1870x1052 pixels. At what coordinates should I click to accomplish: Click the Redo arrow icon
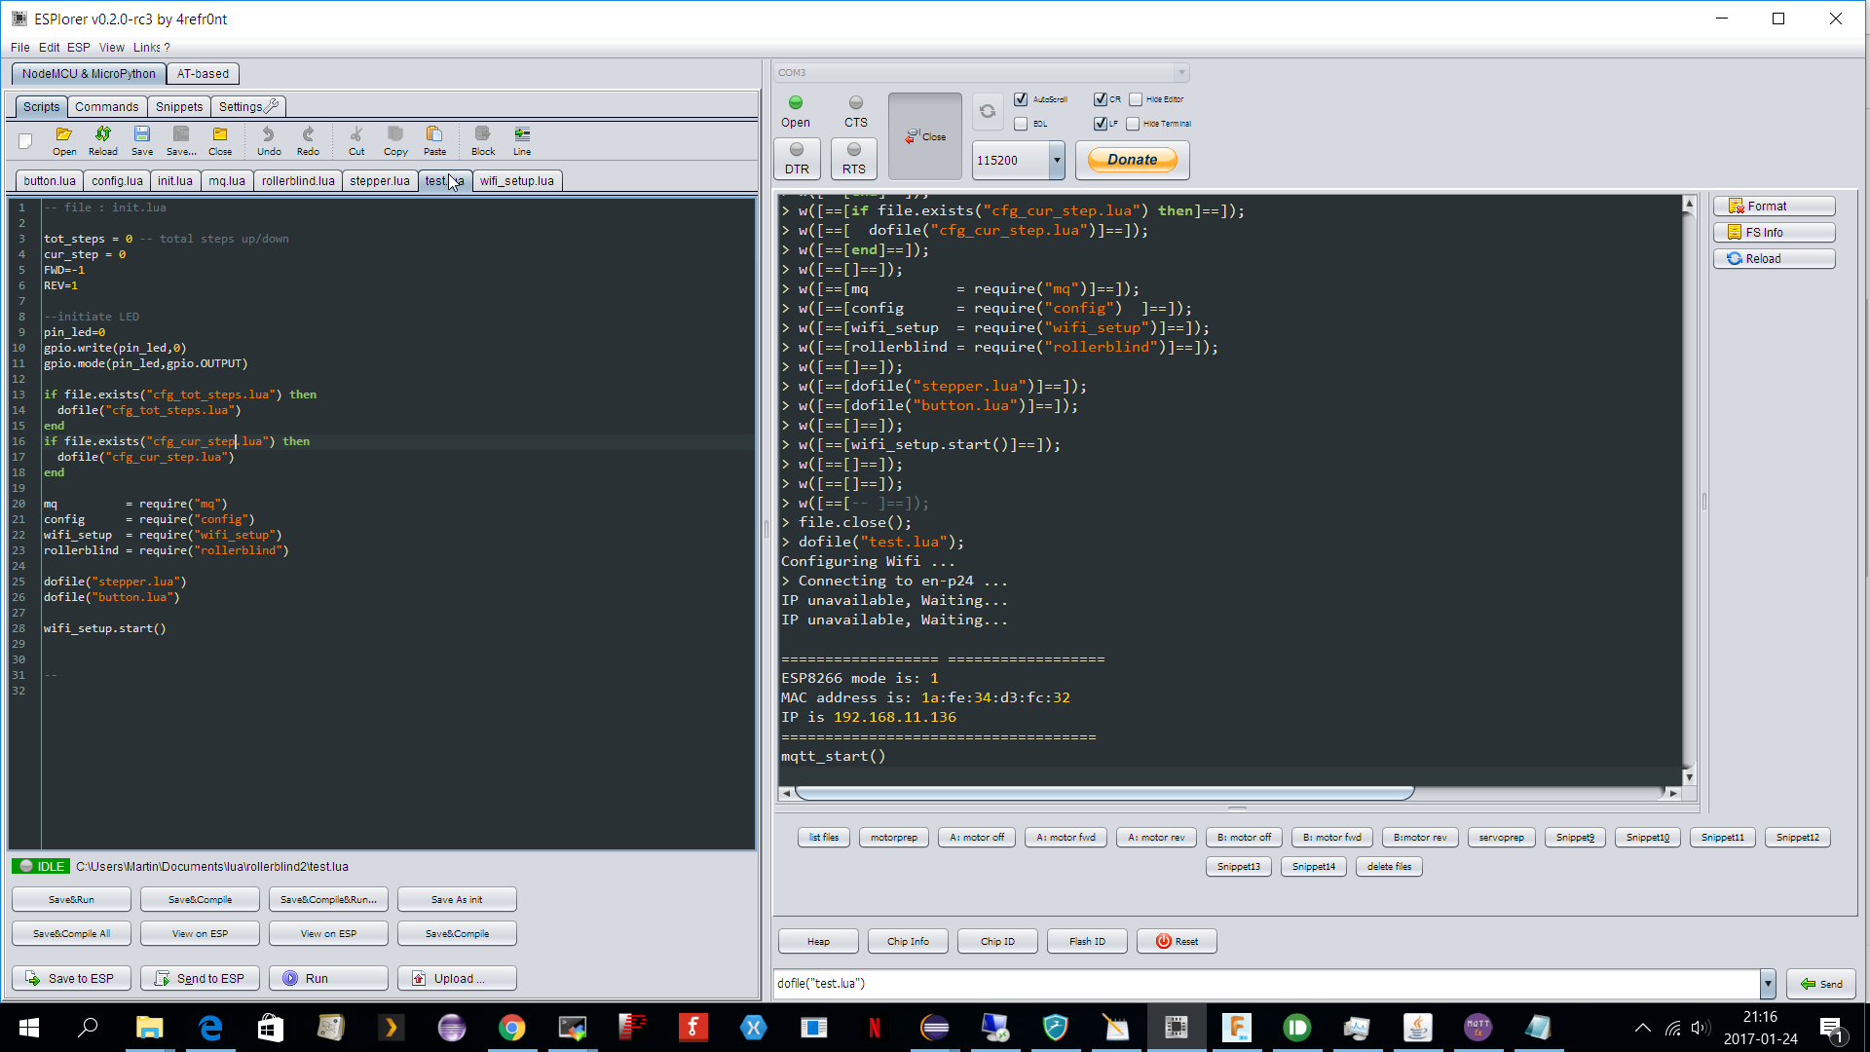pyautogui.click(x=308, y=140)
